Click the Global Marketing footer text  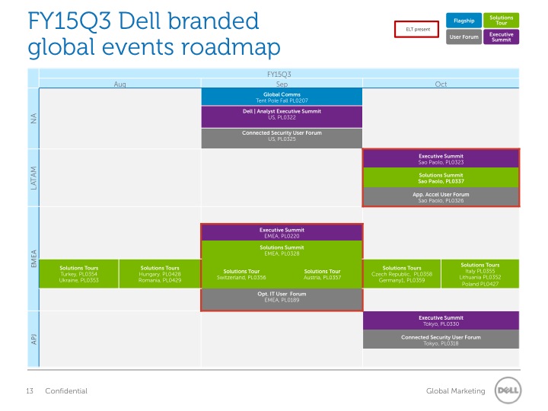pos(455,390)
